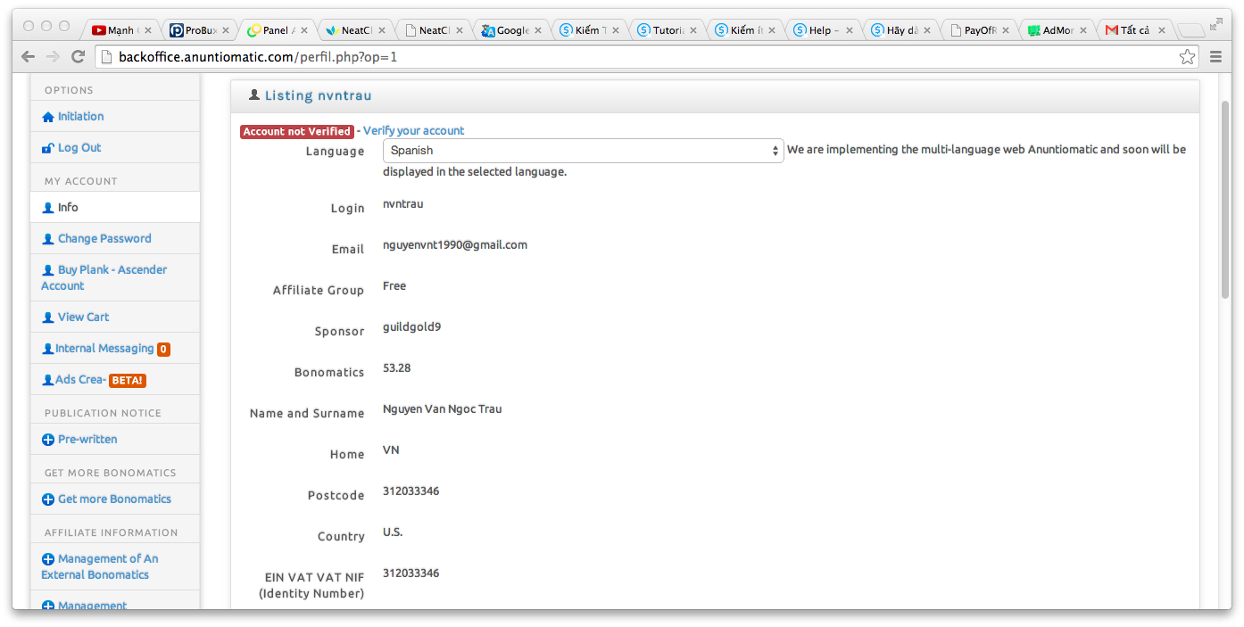1244x627 pixels.
Task: Switch to the ProBux tab
Action: coord(198,30)
